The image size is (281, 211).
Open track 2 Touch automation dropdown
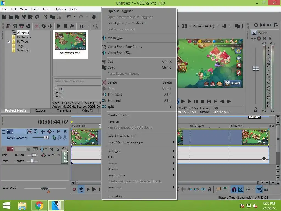(59, 155)
